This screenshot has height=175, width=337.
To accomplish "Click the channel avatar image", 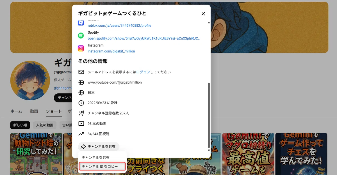I will point(30,81).
